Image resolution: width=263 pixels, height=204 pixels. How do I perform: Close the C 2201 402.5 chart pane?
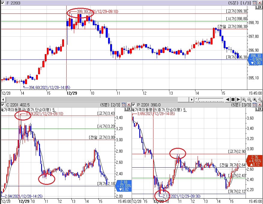(x=129, y=105)
